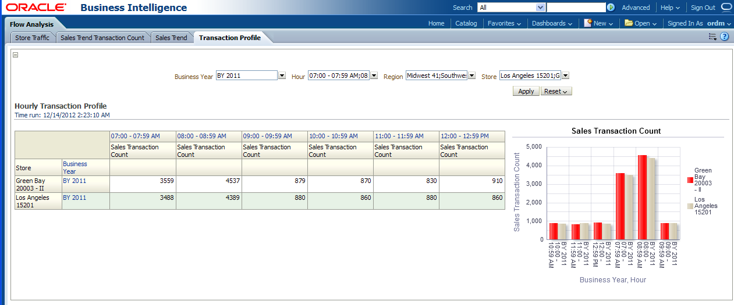734x305 pixels.
Task: Click the Open folder icon
Action: 629,23
